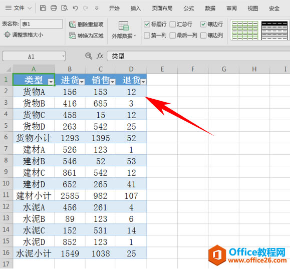Click the 删除重复项 button
The width and height of the screenshot is (290, 269).
click(x=86, y=24)
